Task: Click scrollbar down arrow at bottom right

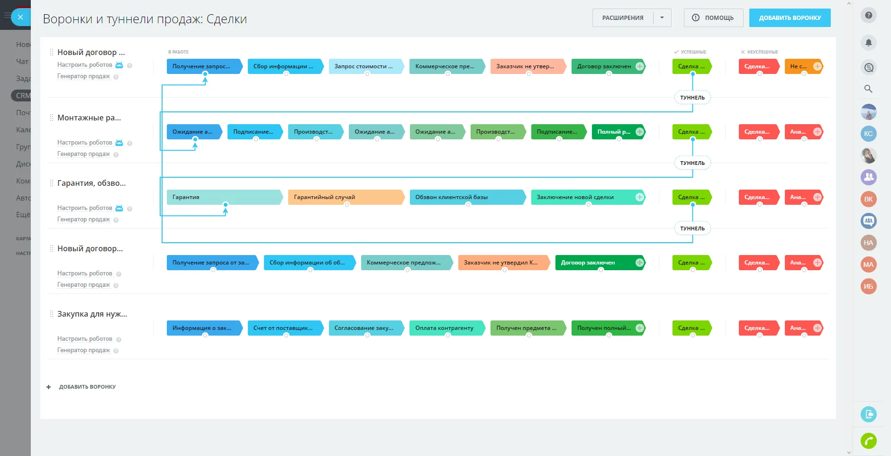Action: tap(849, 452)
